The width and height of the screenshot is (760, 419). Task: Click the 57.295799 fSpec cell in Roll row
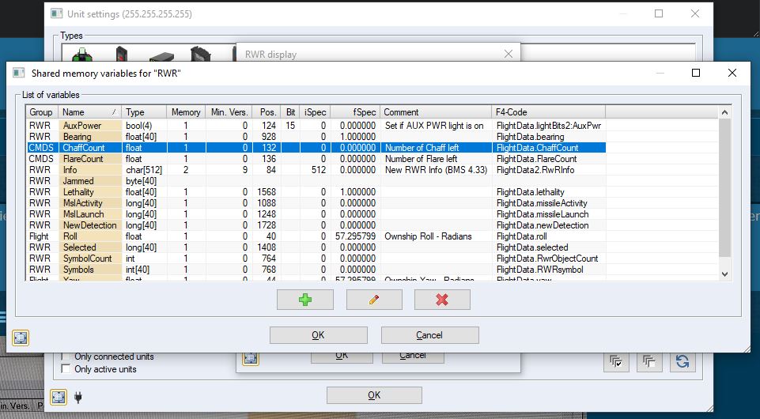coord(355,236)
